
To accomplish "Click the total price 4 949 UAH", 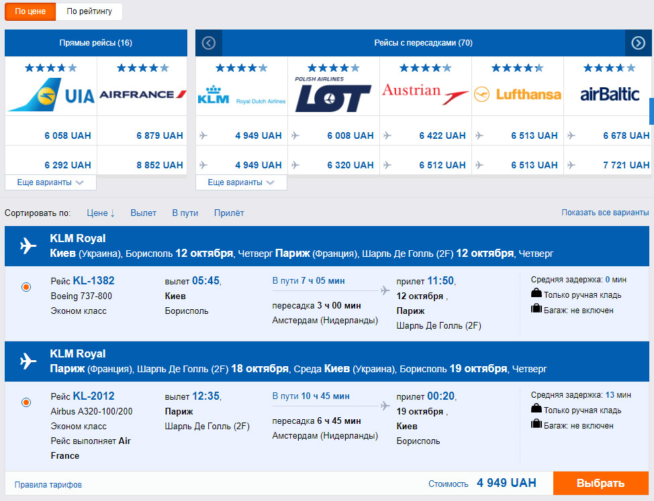I will [506, 483].
